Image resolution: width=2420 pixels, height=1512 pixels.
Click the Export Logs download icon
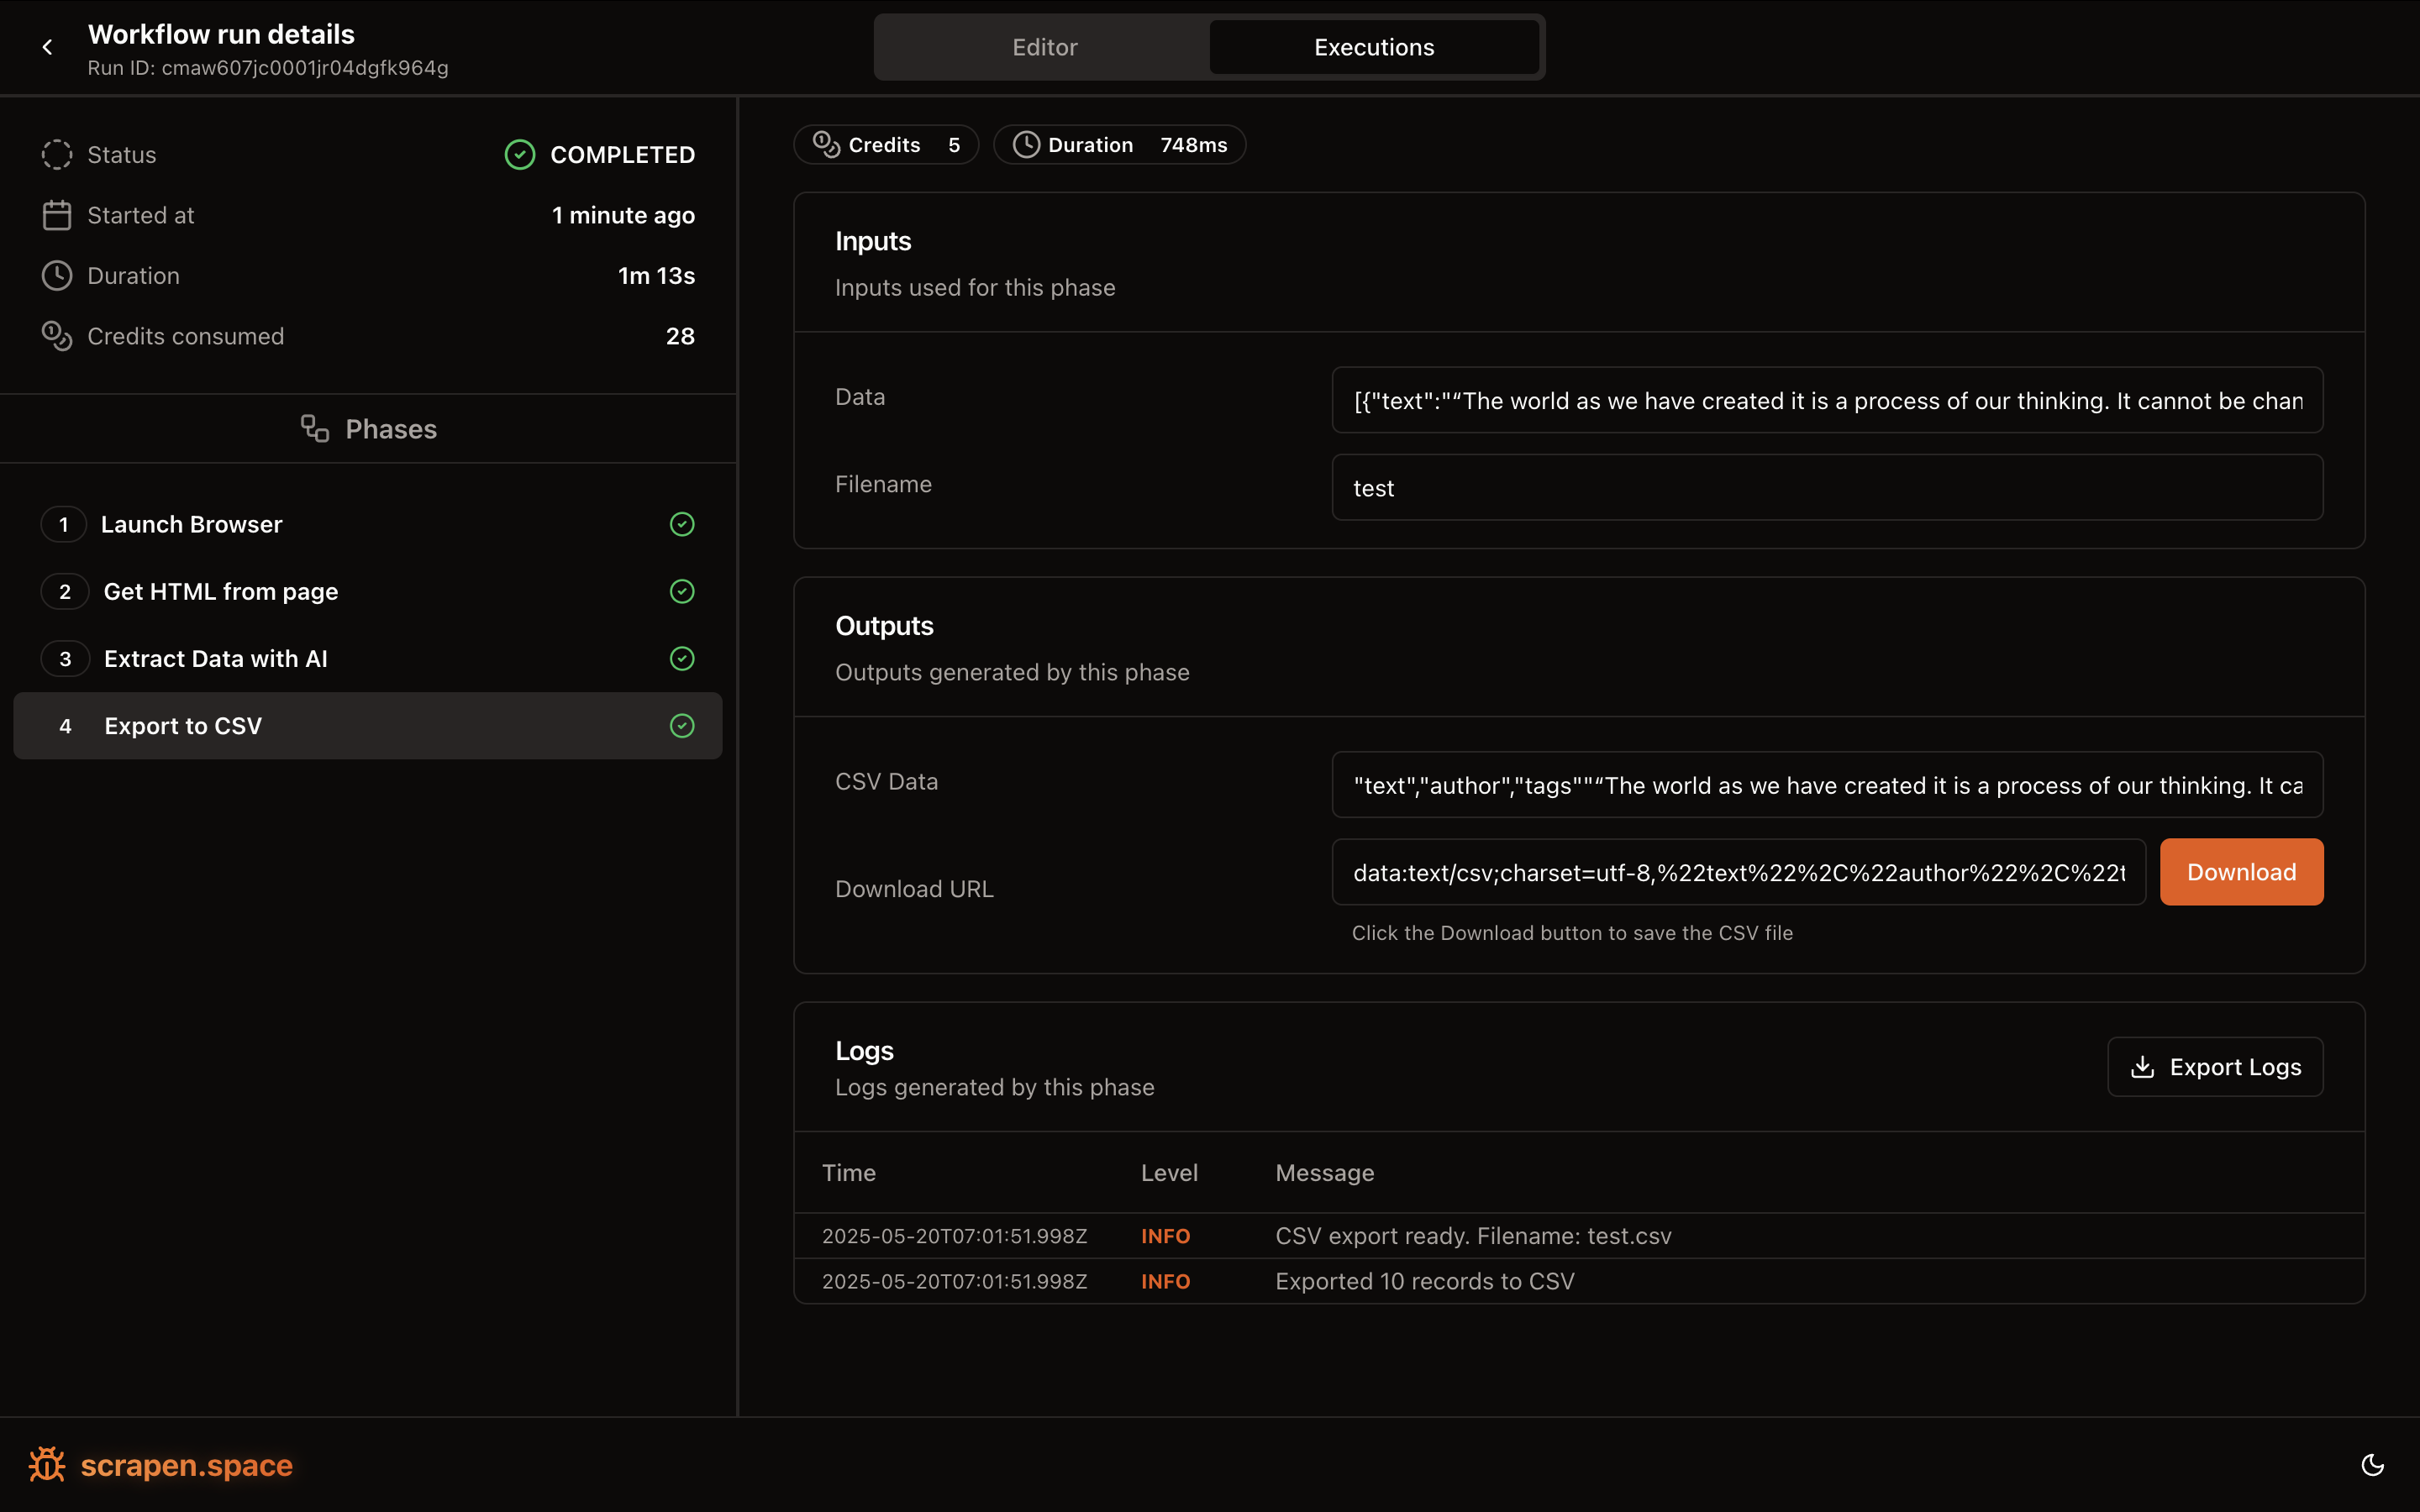[x=2142, y=1067]
